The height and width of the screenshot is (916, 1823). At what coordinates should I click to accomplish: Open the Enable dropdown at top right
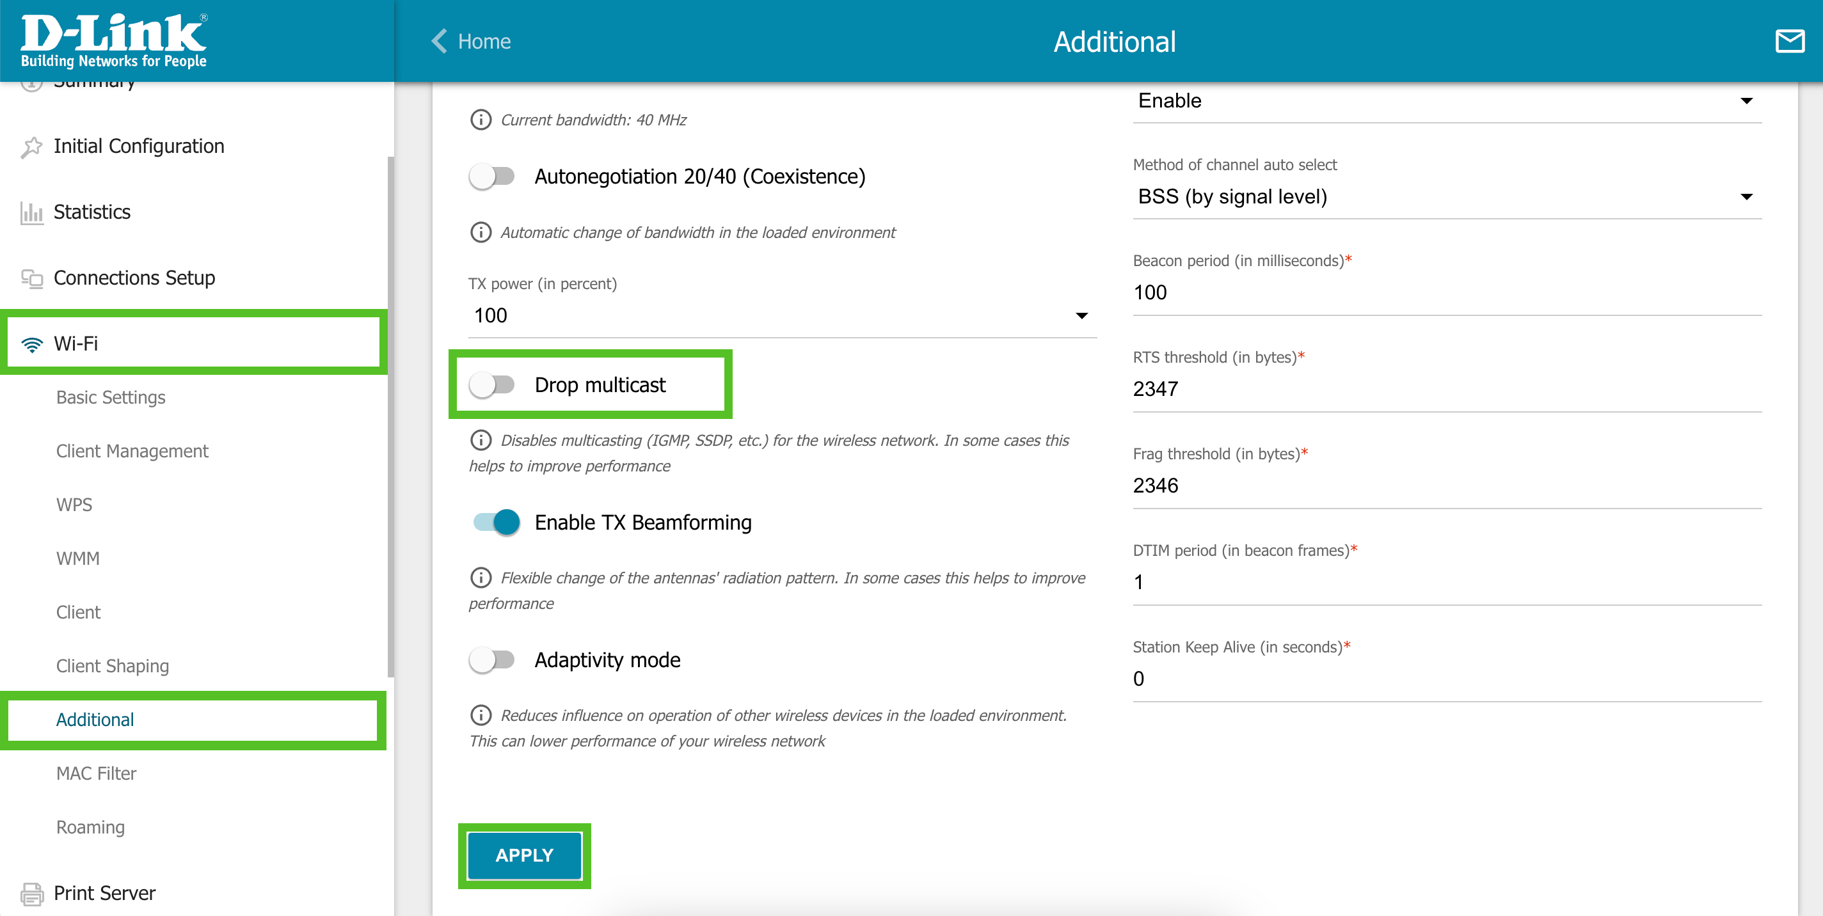[x=1446, y=100]
